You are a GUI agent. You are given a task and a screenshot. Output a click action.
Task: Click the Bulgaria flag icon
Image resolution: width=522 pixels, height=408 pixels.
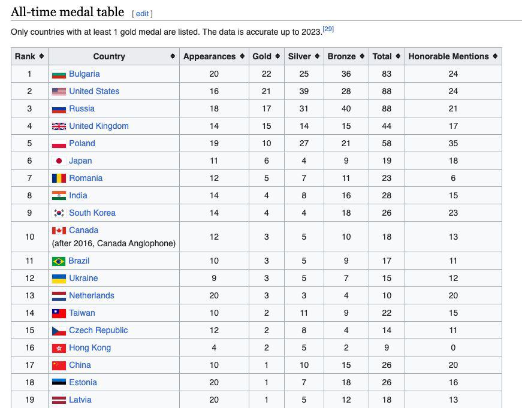click(x=59, y=74)
